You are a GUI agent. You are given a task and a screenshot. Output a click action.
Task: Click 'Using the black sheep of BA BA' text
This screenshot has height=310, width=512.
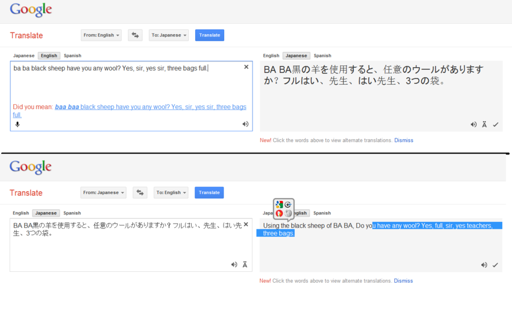(308, 226)
